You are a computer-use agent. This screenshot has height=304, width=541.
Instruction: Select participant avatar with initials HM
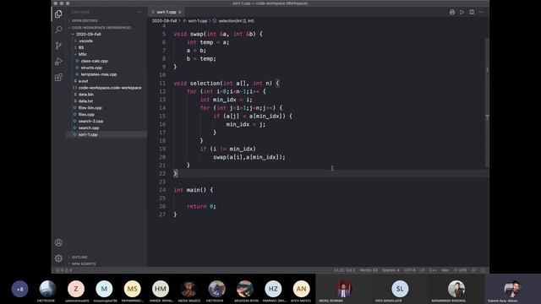coord(161,289)
